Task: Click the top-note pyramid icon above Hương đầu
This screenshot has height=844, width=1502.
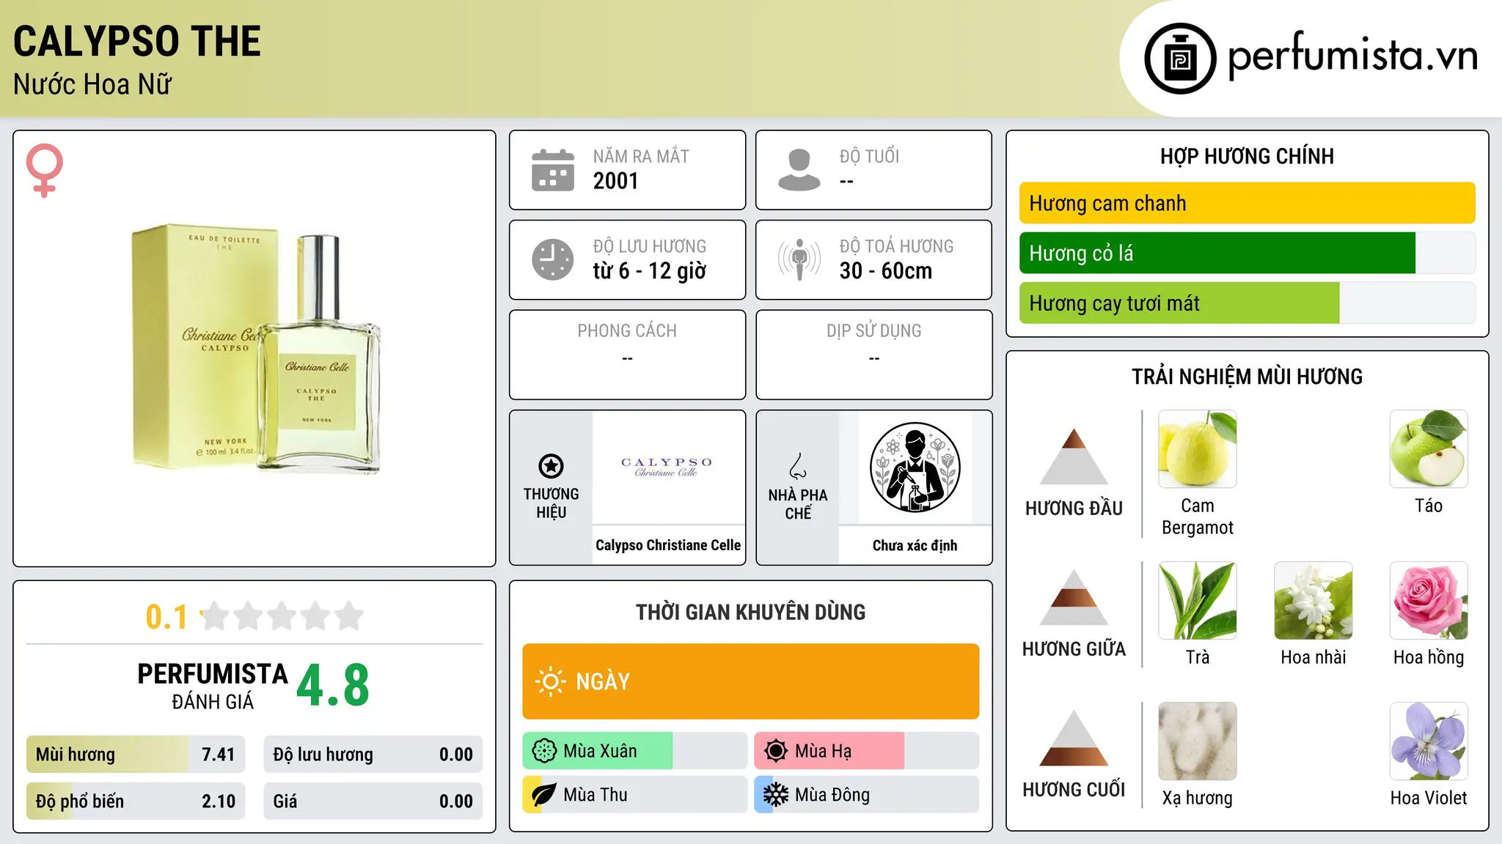Action: tap(1074, 456)
